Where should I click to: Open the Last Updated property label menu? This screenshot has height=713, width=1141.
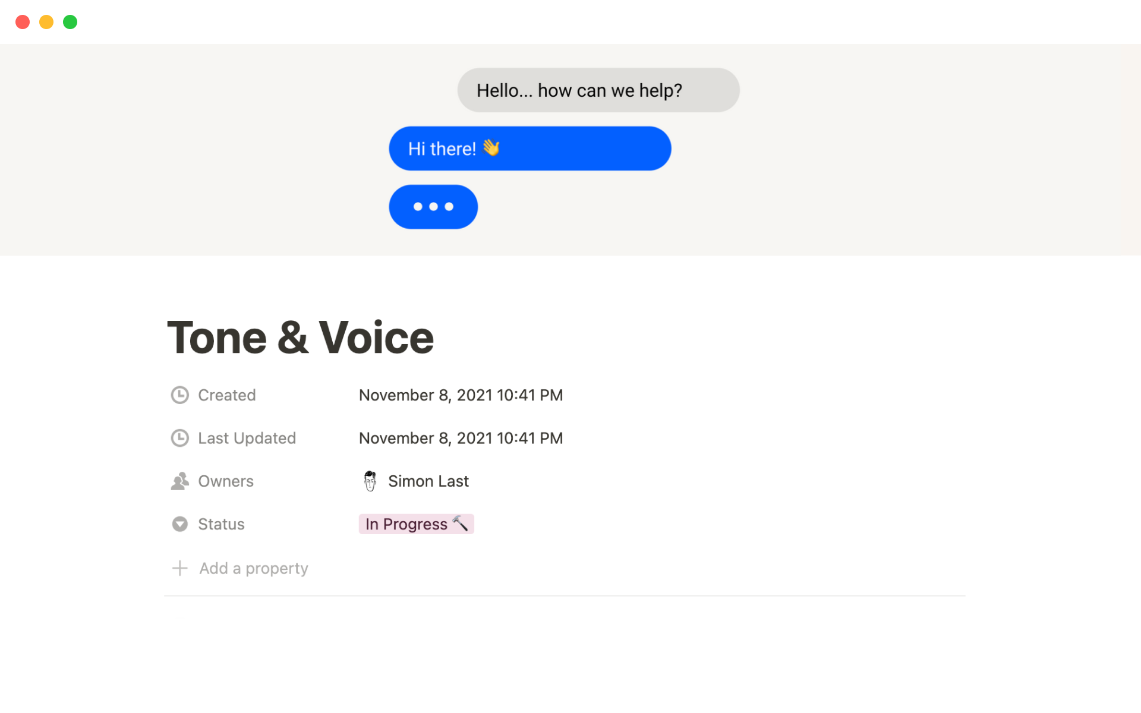247,438
